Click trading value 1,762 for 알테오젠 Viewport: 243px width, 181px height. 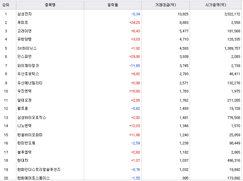click(184, 100)
